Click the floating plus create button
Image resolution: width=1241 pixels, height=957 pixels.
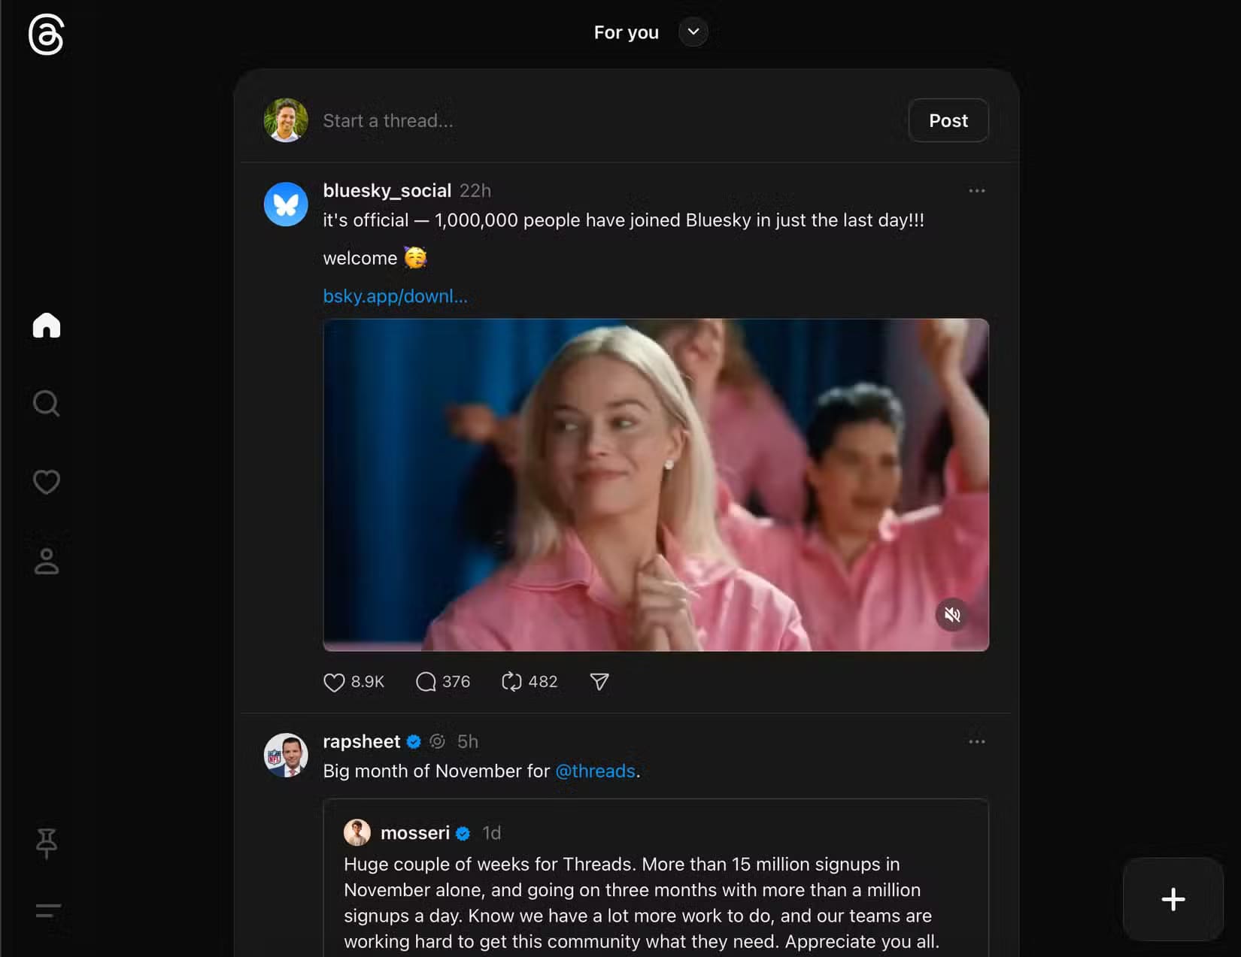1173,899
